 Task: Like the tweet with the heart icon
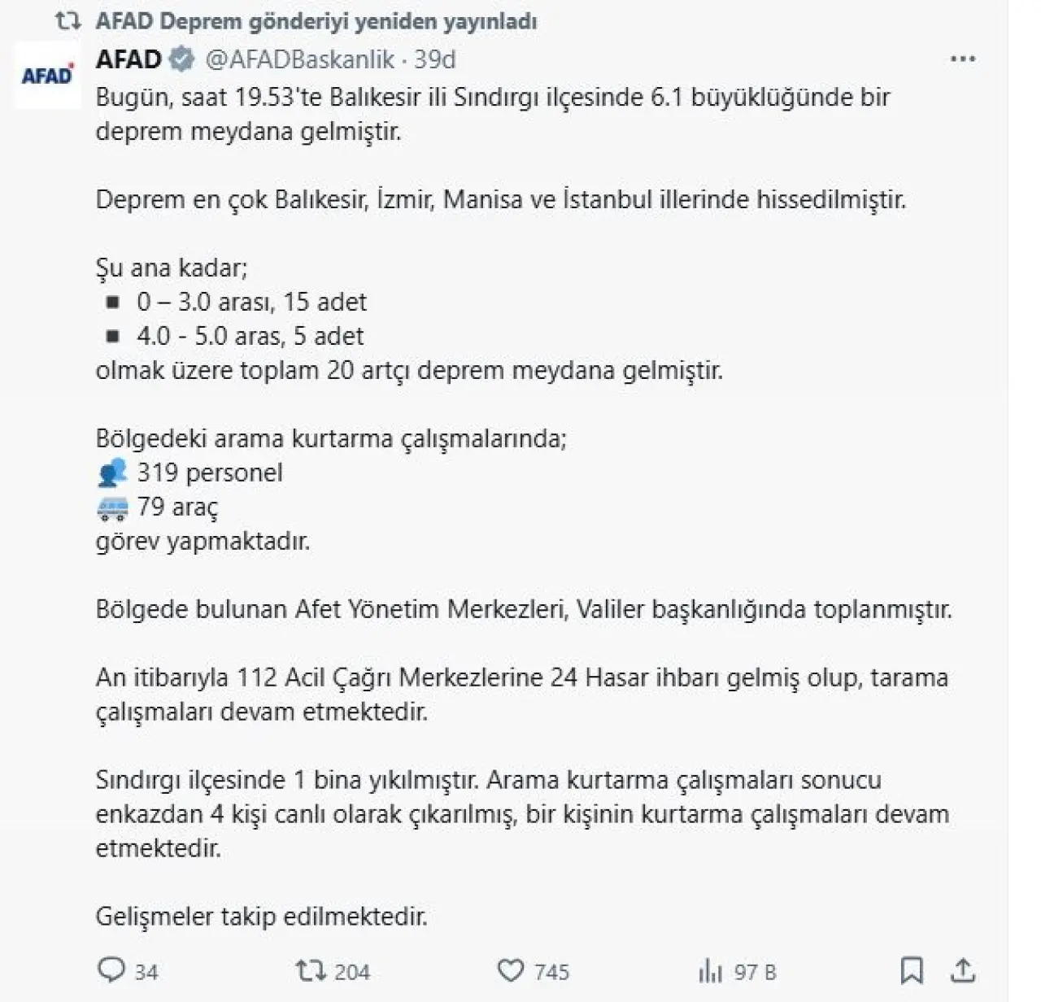(x=510, y=970)
